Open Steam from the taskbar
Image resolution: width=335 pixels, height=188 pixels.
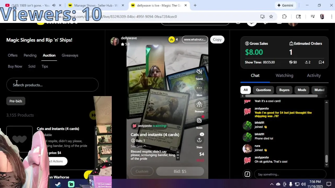click(58, 184)
